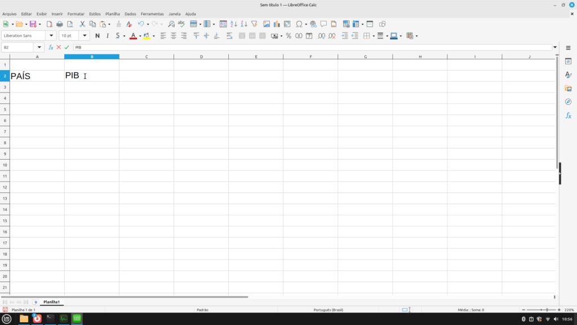Insert an image using the toolbar icon

pyautogui.click(x=267, y=24)
